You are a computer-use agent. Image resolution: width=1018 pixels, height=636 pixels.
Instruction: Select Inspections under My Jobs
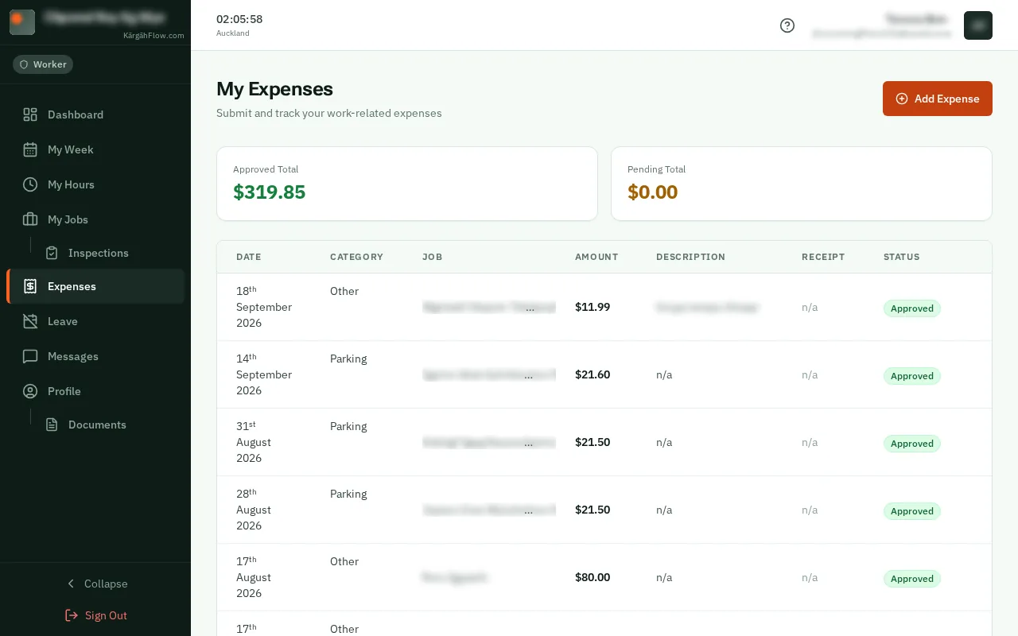(x=110, y=253)
